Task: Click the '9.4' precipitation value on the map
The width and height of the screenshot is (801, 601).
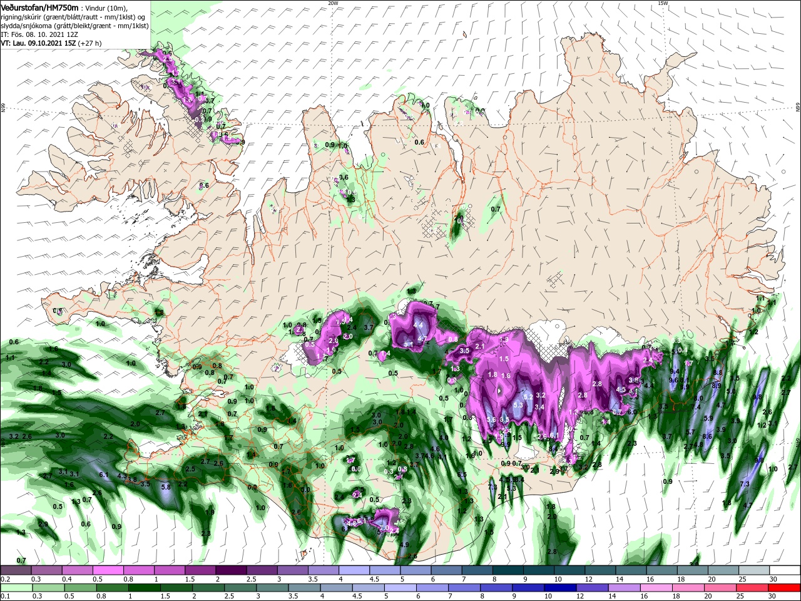Action: click(675, 371)
